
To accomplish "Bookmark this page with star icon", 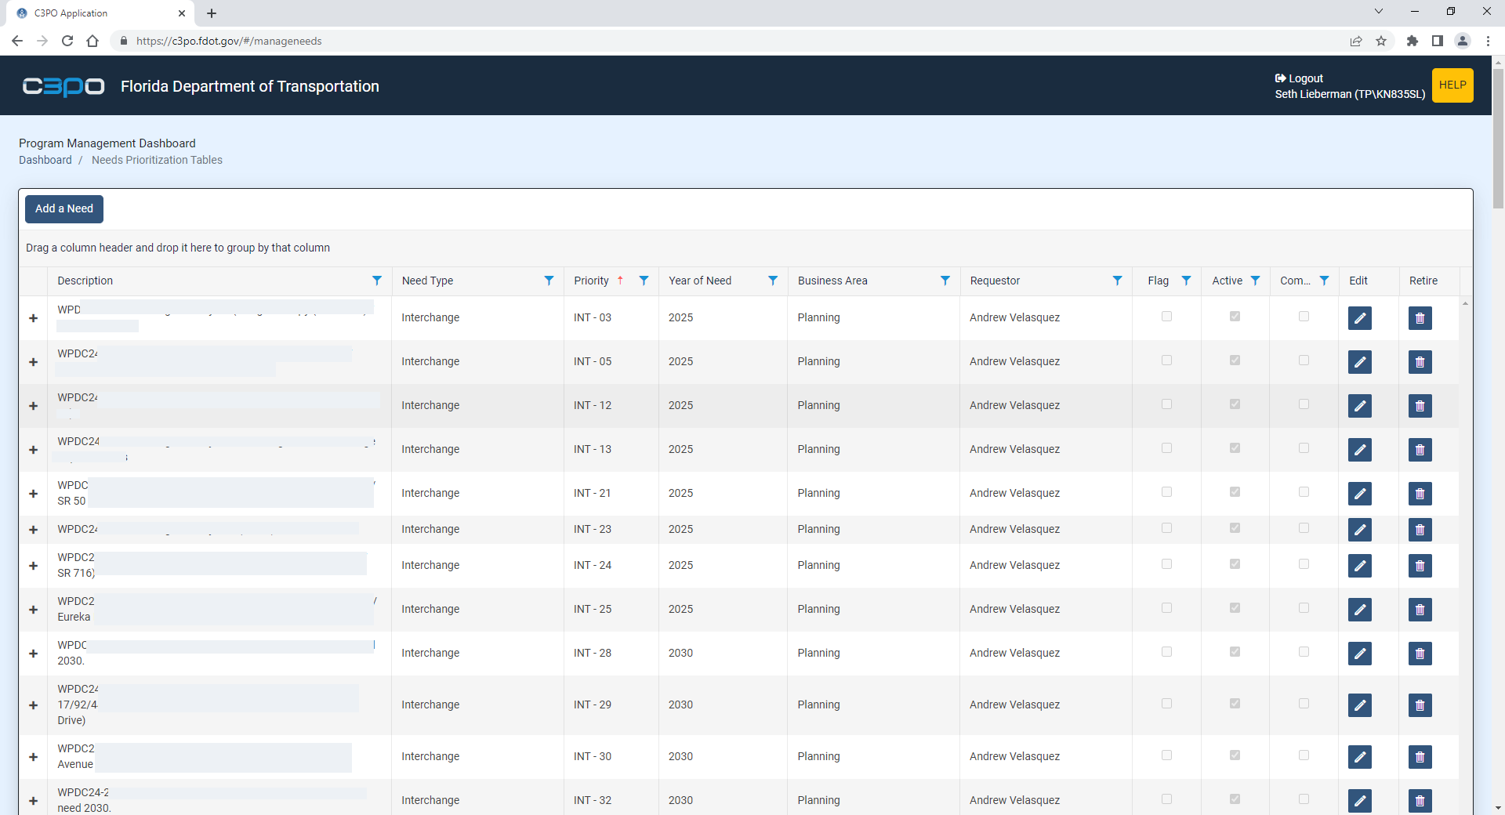I will point(1381,41).
